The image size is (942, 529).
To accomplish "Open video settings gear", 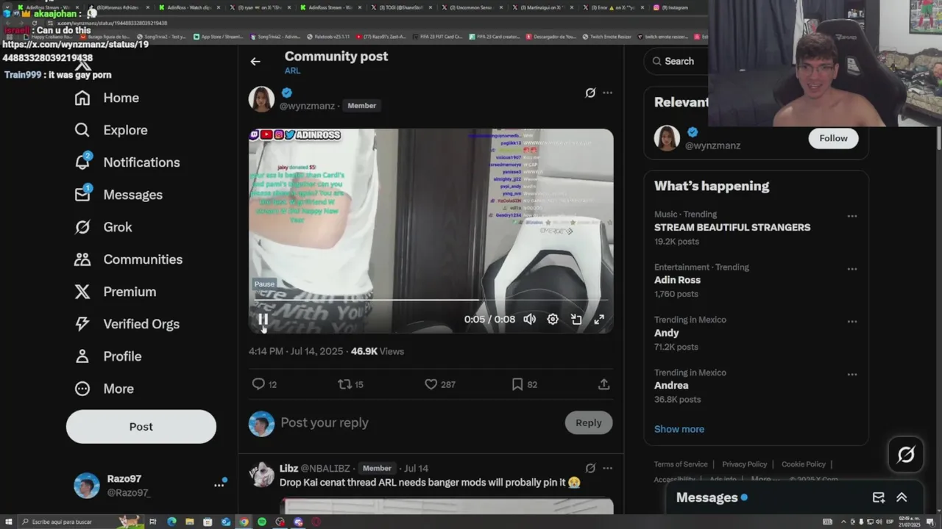I will (x=553, y=319).
